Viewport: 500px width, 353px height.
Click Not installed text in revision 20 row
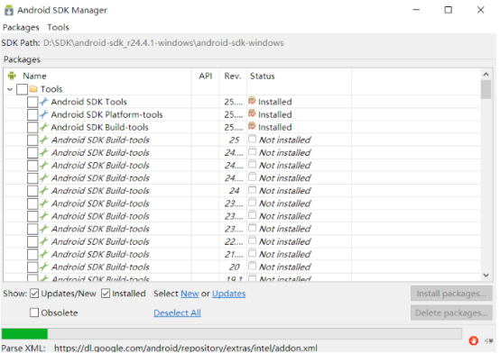[285, 267]
